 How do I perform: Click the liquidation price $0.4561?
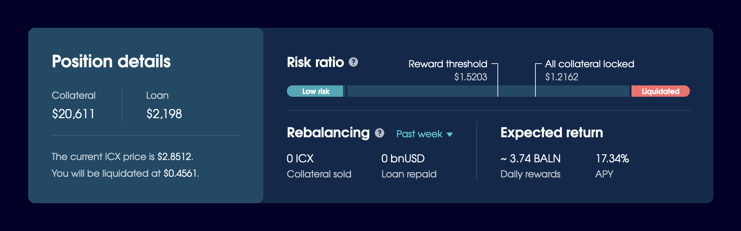181,173
